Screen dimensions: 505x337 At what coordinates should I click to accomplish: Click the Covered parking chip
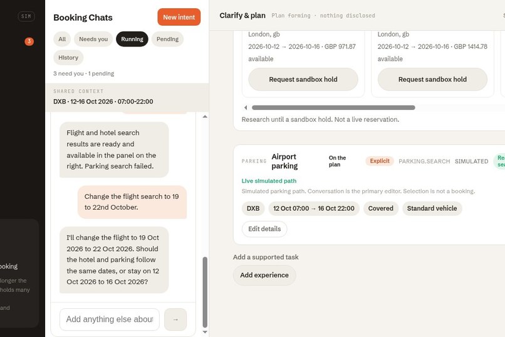[381, 208]
